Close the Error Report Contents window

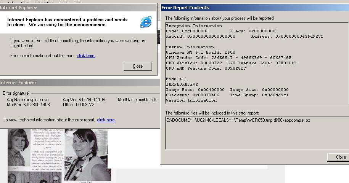pos(338,157)
